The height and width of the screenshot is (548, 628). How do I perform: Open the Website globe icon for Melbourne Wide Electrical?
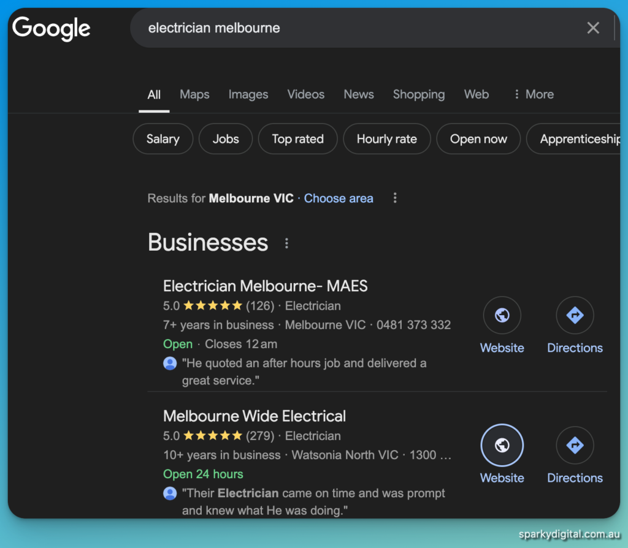tap(502, 445)
